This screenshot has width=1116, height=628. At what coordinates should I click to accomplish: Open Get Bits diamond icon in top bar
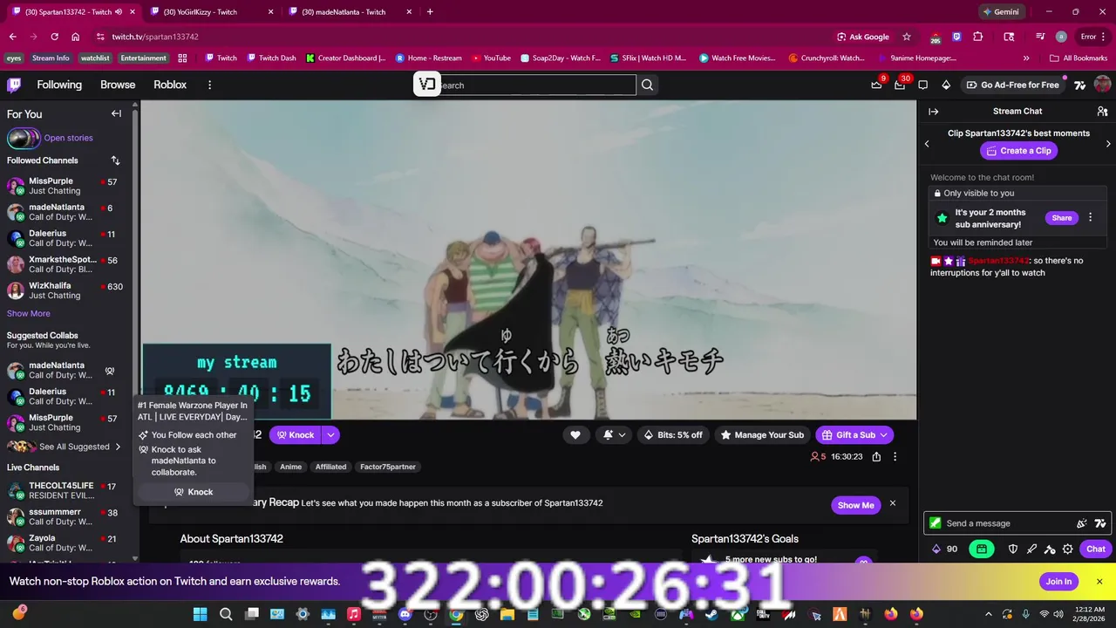pyautogui.click(x=946, y=85)
